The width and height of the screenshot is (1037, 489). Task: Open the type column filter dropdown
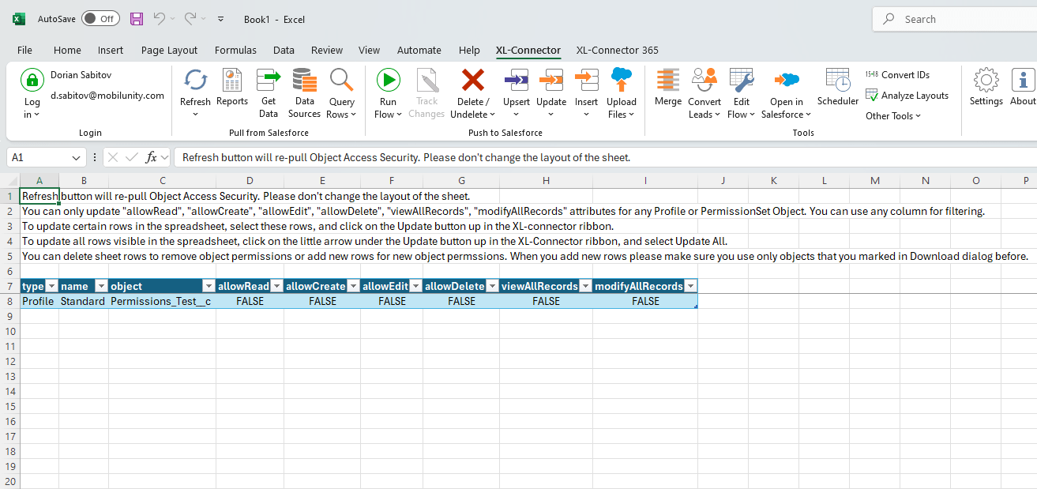tap(52, 286)
